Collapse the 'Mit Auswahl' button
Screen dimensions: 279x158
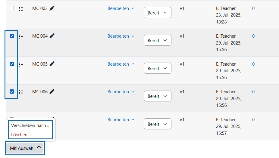(25, 148)
